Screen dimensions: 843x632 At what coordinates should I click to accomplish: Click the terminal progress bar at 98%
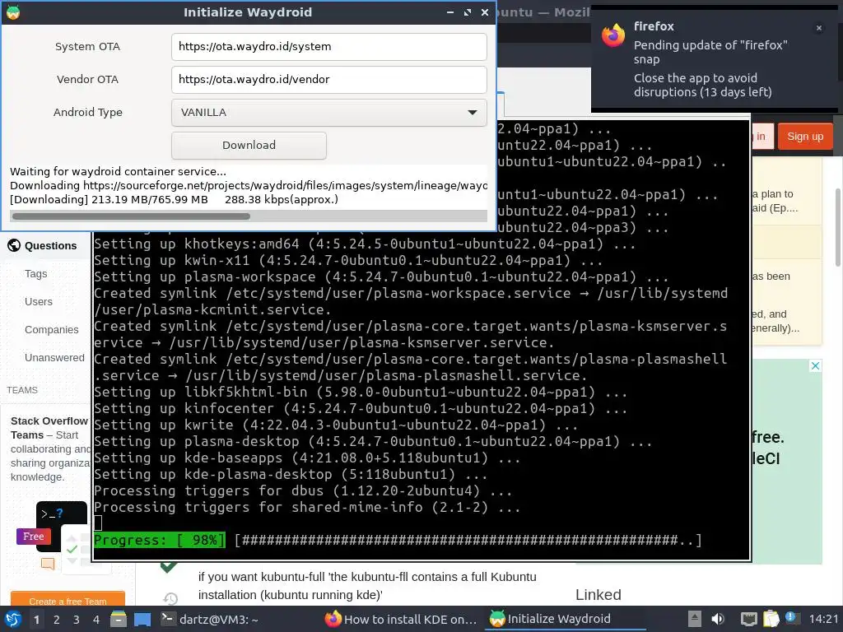click(398, 540)
